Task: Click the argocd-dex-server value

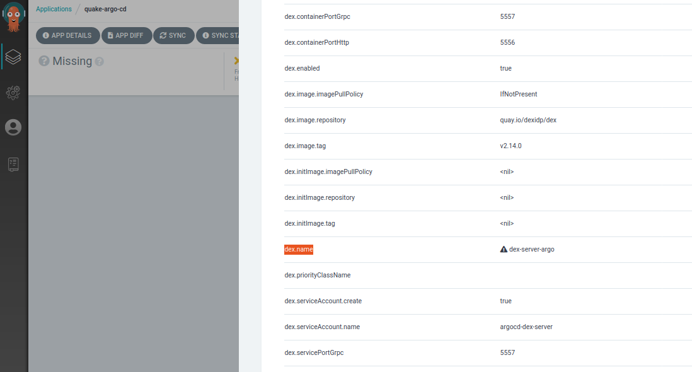Action: coord(526,327)
